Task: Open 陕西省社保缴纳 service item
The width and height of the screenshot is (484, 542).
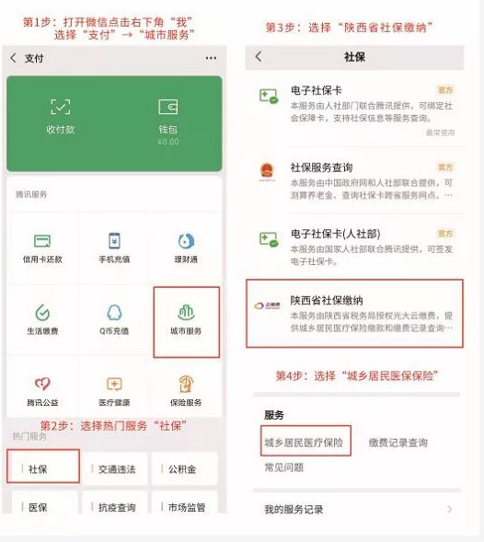Action: click(x=354, y=314)
